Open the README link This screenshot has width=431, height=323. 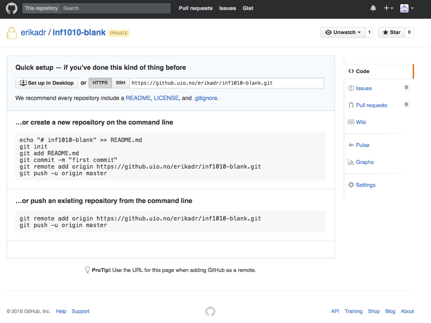138,98
